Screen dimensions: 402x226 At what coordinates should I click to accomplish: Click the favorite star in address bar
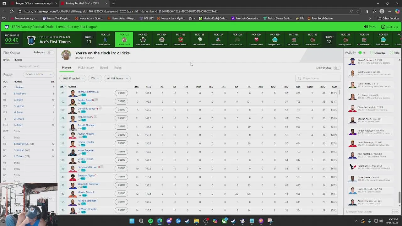click(x=358, y=11)
